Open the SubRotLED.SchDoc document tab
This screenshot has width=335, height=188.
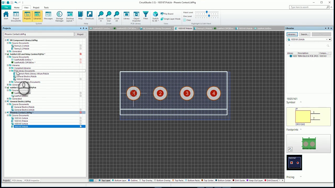coord(101,28)
